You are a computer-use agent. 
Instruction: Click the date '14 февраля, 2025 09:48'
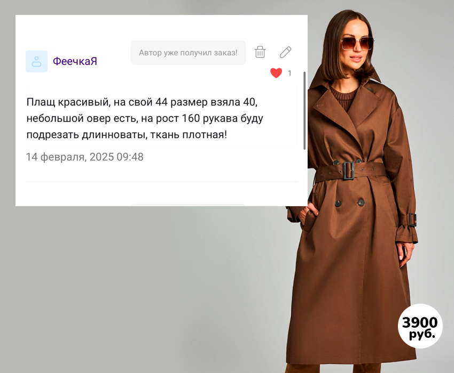click(x=84, y=157)
